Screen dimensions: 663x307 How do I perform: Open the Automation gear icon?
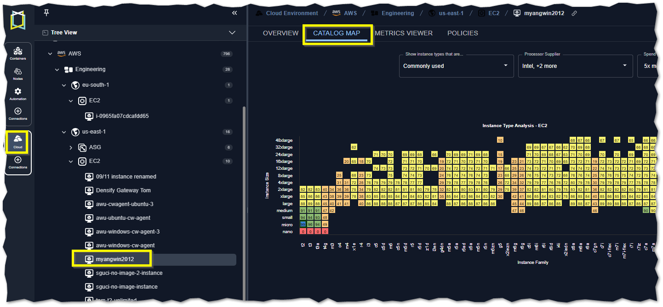[x=18, y=94]
